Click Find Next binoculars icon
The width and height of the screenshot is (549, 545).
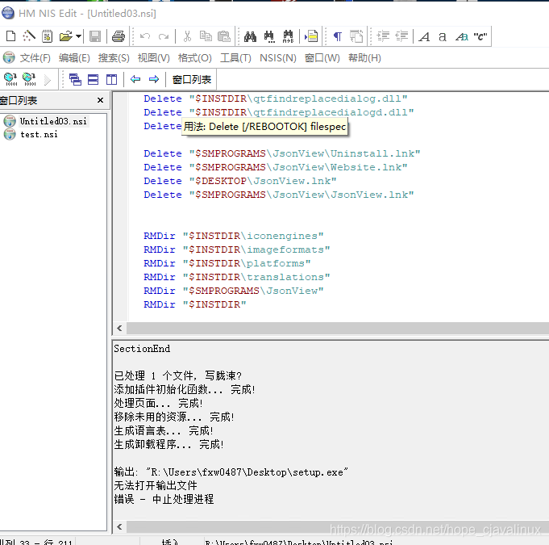tap(269, 36)
